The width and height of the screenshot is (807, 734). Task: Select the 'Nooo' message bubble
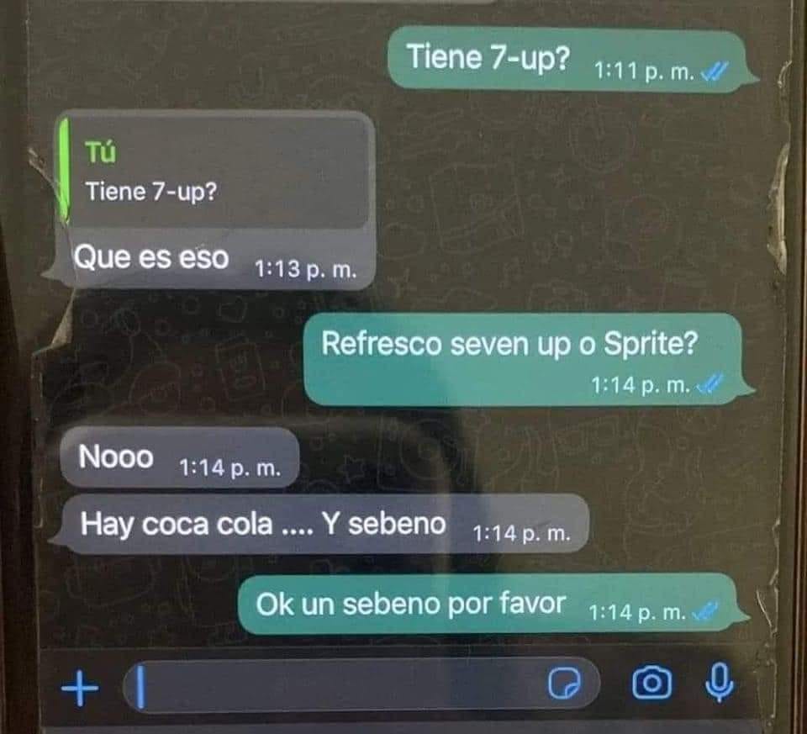pyautogui.click(x=180, y=457)
